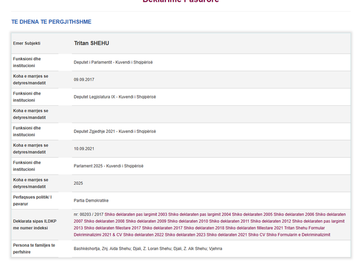Select the Shiko deklaraten 2009 link

[x=146, y=221]
